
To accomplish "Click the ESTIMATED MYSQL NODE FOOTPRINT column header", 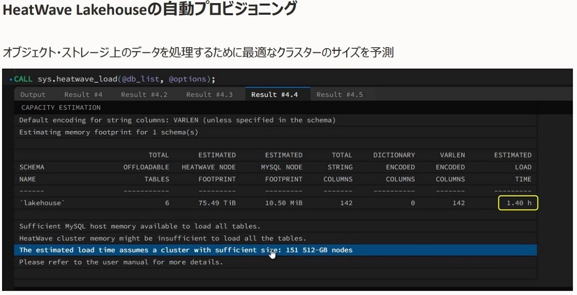I will (282, 167).
